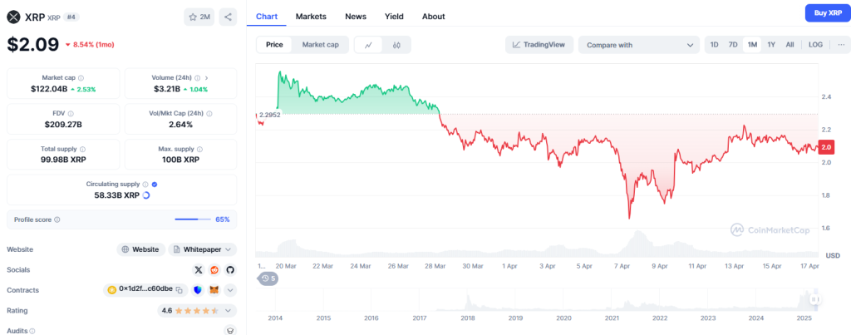Open the Compare with dropdown
The image size is (851, 335).
coord(639,45)
